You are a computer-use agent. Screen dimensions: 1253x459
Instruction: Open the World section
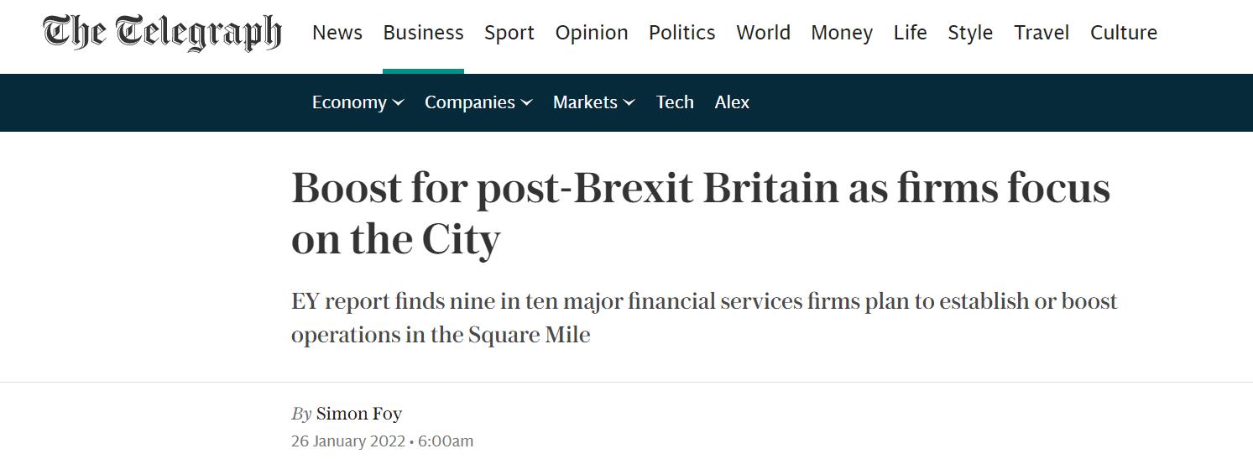click(x=764, y=33)
